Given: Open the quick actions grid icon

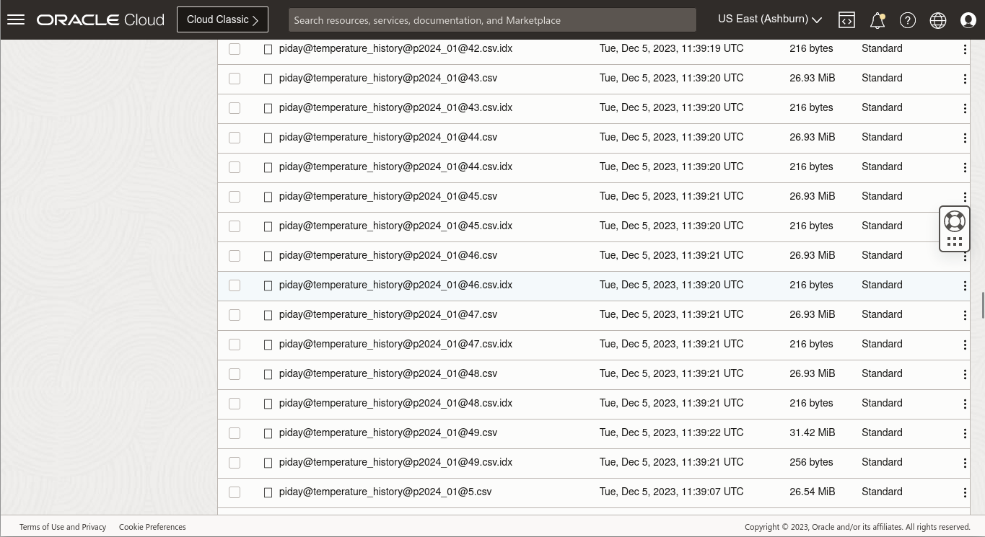Looking at the screenshot, I should pyautogui.click(x=954, y=241).
